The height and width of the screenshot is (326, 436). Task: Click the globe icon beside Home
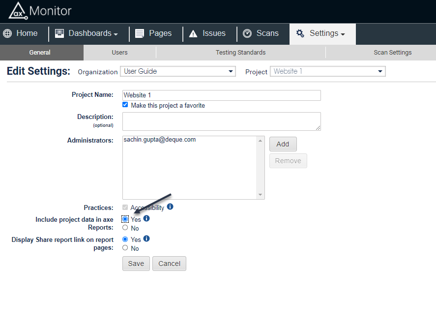[7, 33]
